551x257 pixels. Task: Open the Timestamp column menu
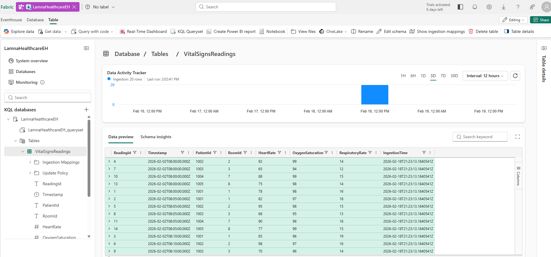(x=188, y=153)
